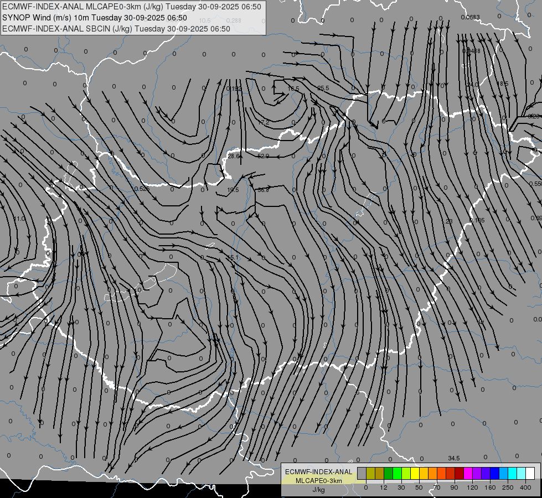Select the cyan legend swatch

tap(512, 473)
